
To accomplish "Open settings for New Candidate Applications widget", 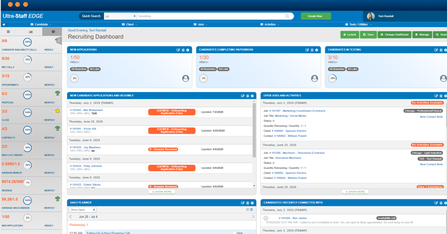I will [x=252, y=96].
